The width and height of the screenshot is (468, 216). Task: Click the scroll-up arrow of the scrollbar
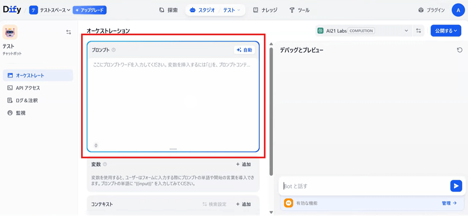[271, 44]
